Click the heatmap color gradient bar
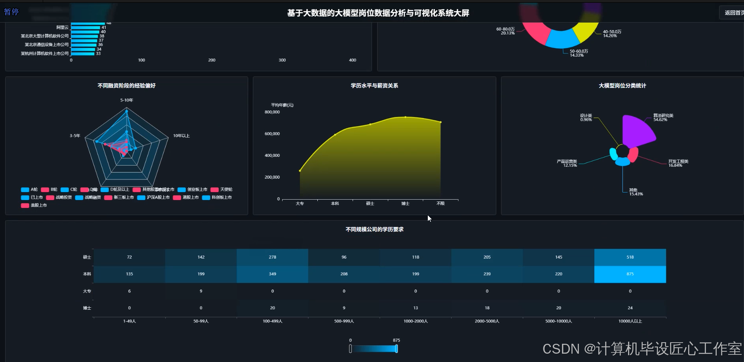 click(373, 349)
